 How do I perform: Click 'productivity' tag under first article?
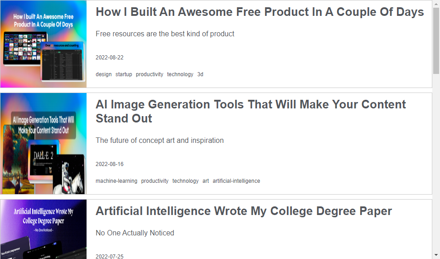[x=150, y=74]
